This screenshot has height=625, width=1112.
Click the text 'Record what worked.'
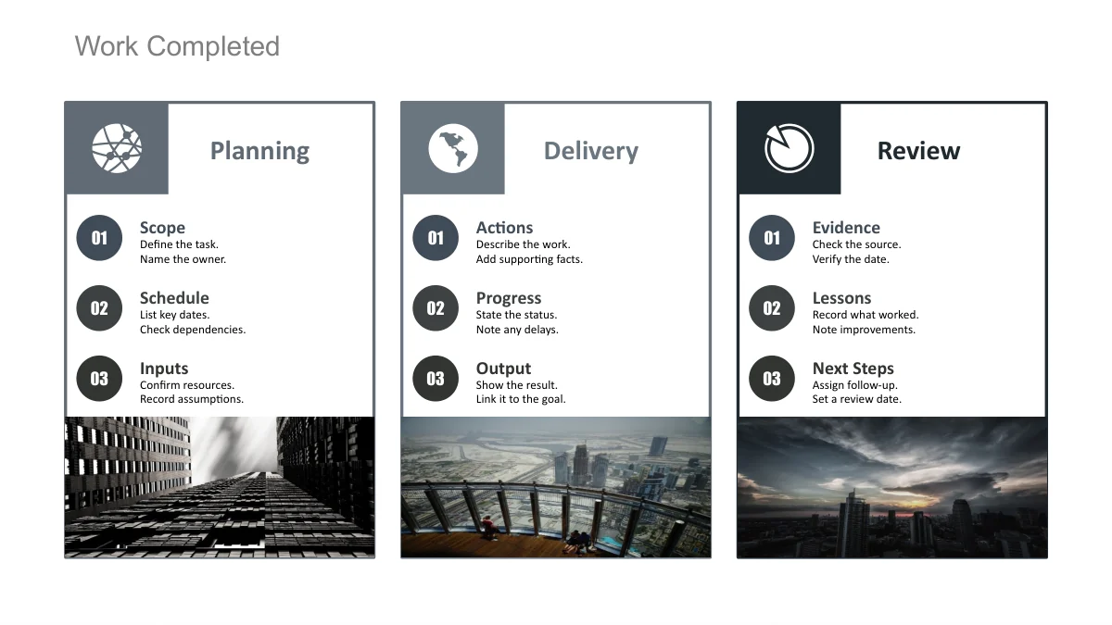(866, 315)
